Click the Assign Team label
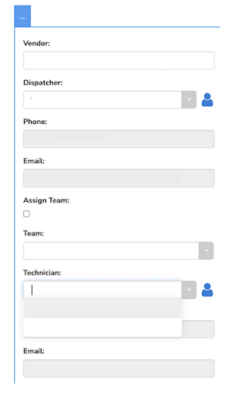Image resolution: width=239 pixels, height=393 pixels. point(46,200)
